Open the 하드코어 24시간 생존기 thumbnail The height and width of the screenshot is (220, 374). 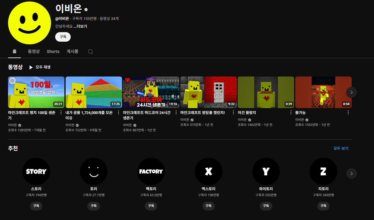click(x=151, y=92)
